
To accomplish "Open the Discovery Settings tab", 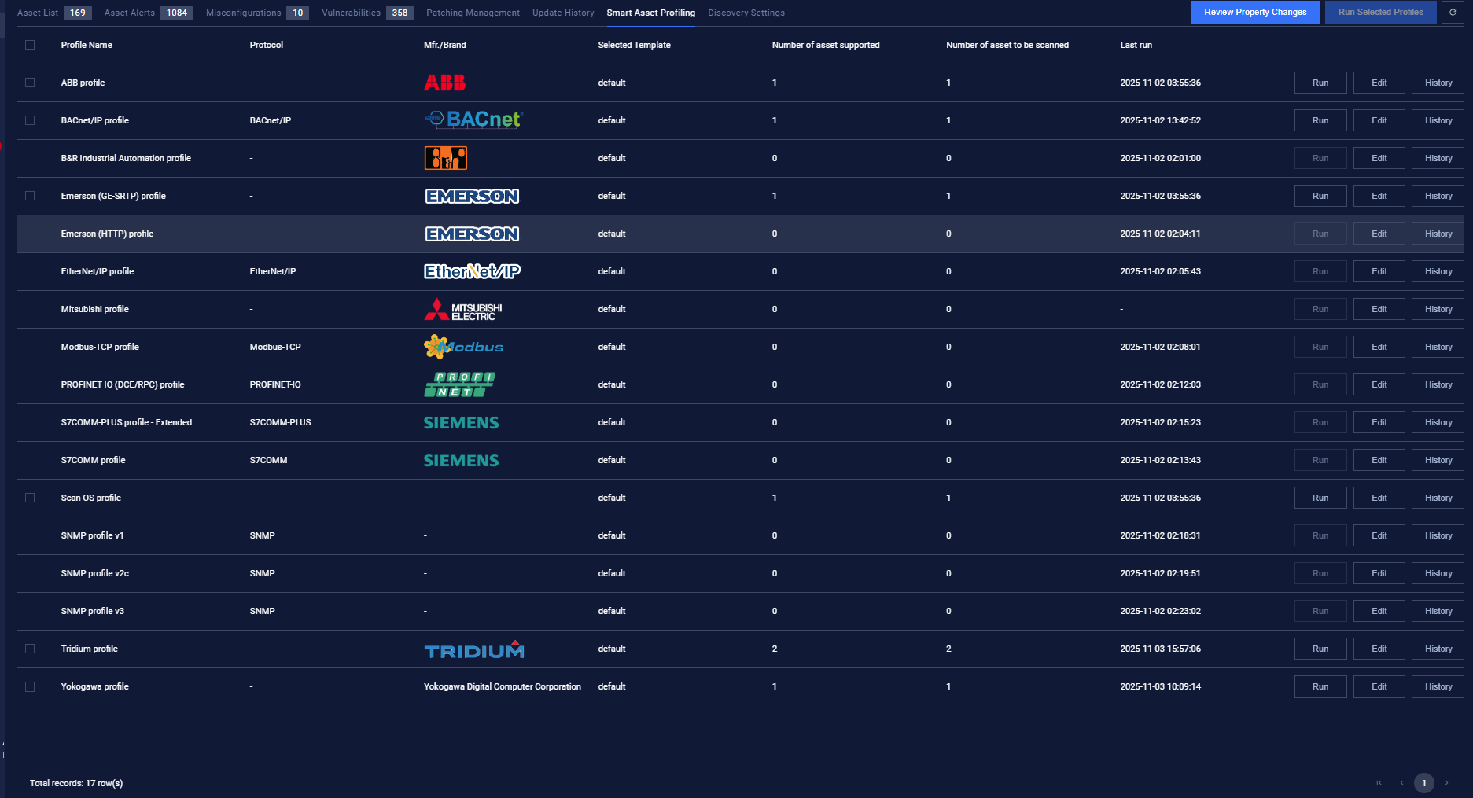I will (746, 13).
